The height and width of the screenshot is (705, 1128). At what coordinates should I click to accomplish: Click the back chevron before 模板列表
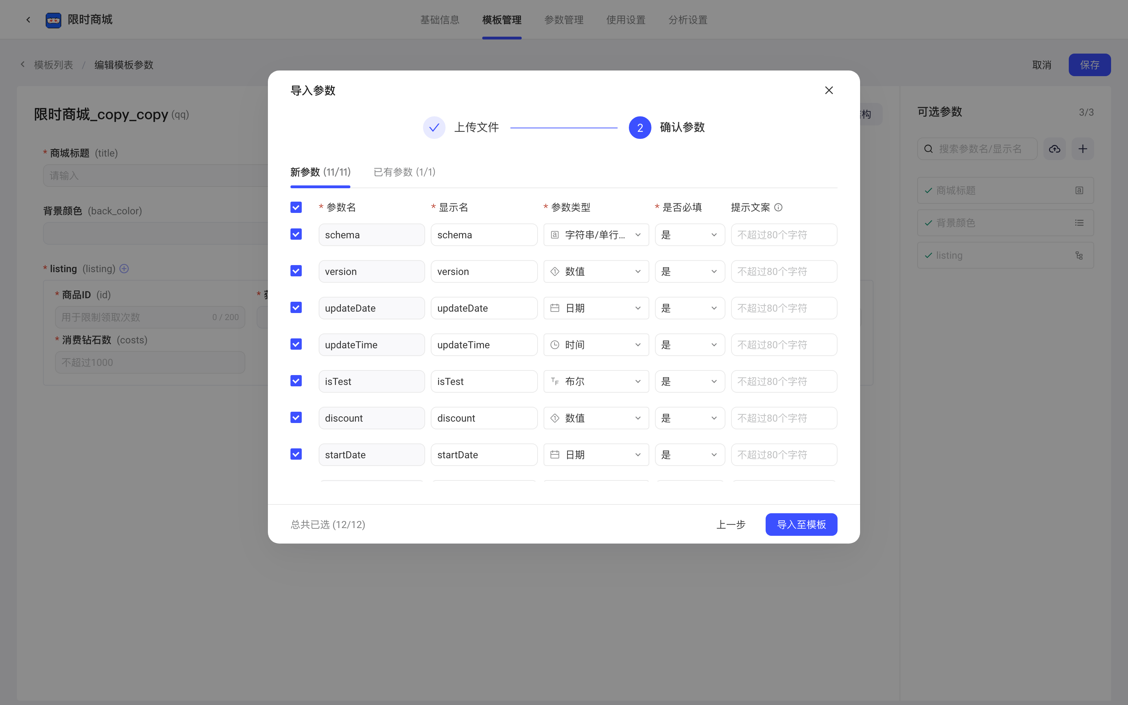point(22,65)
